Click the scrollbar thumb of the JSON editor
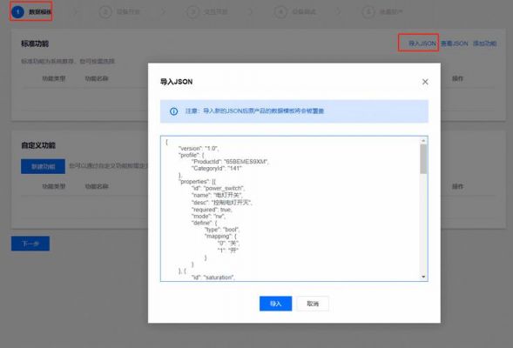 (x=423, y=159)
